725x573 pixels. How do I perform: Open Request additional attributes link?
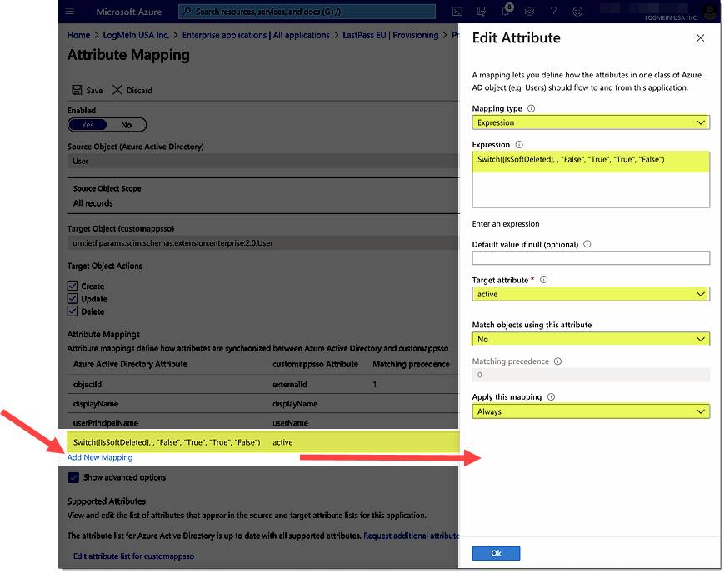pos(411,536)
